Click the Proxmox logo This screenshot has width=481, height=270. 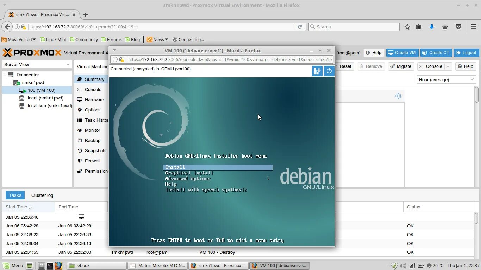(32, 53)
